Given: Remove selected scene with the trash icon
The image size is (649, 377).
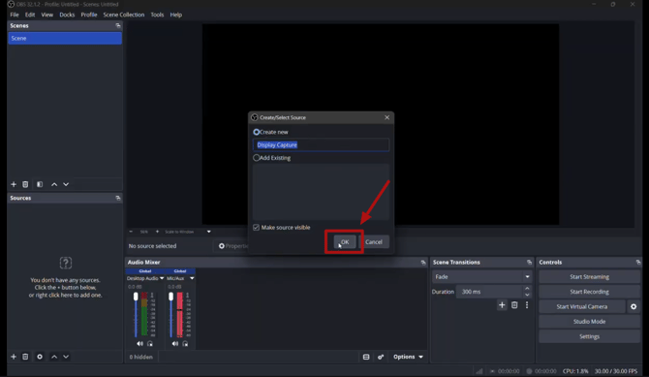Looking at the screenshot, I should 25,184.
